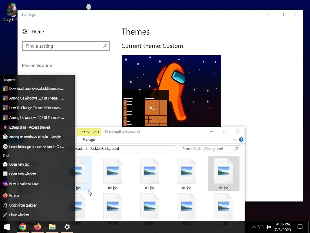Open beautiful image of new zealand entry
This screenshot has width=310, height=233.
pos(37,147)
